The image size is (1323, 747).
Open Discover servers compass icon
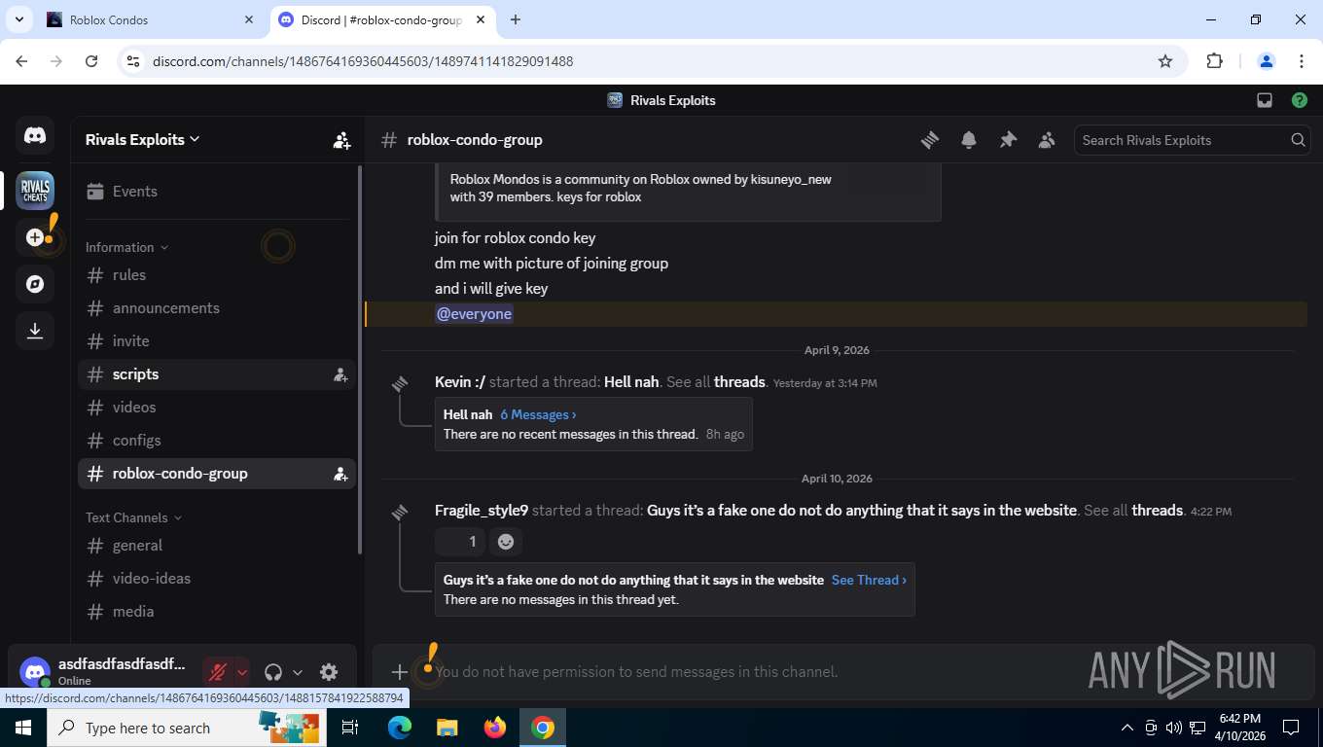[x=35, y=284]
